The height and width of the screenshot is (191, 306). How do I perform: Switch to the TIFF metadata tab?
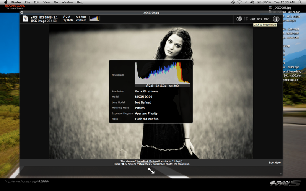coord(266,19)
